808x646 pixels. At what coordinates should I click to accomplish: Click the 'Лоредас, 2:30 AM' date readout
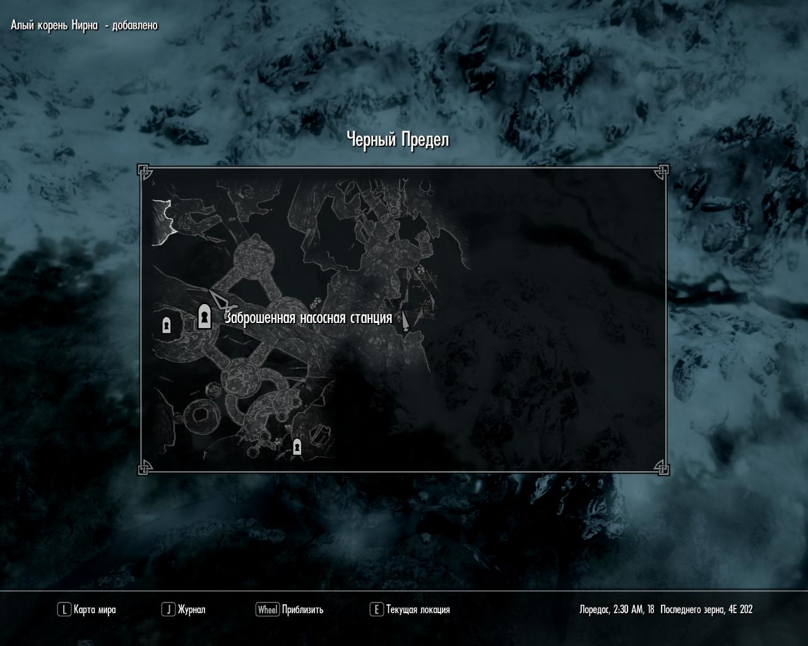[666, 609]
